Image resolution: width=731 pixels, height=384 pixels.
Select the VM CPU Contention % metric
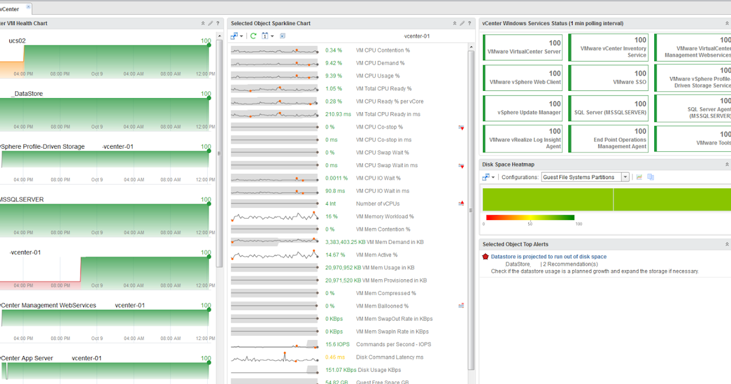383,50
